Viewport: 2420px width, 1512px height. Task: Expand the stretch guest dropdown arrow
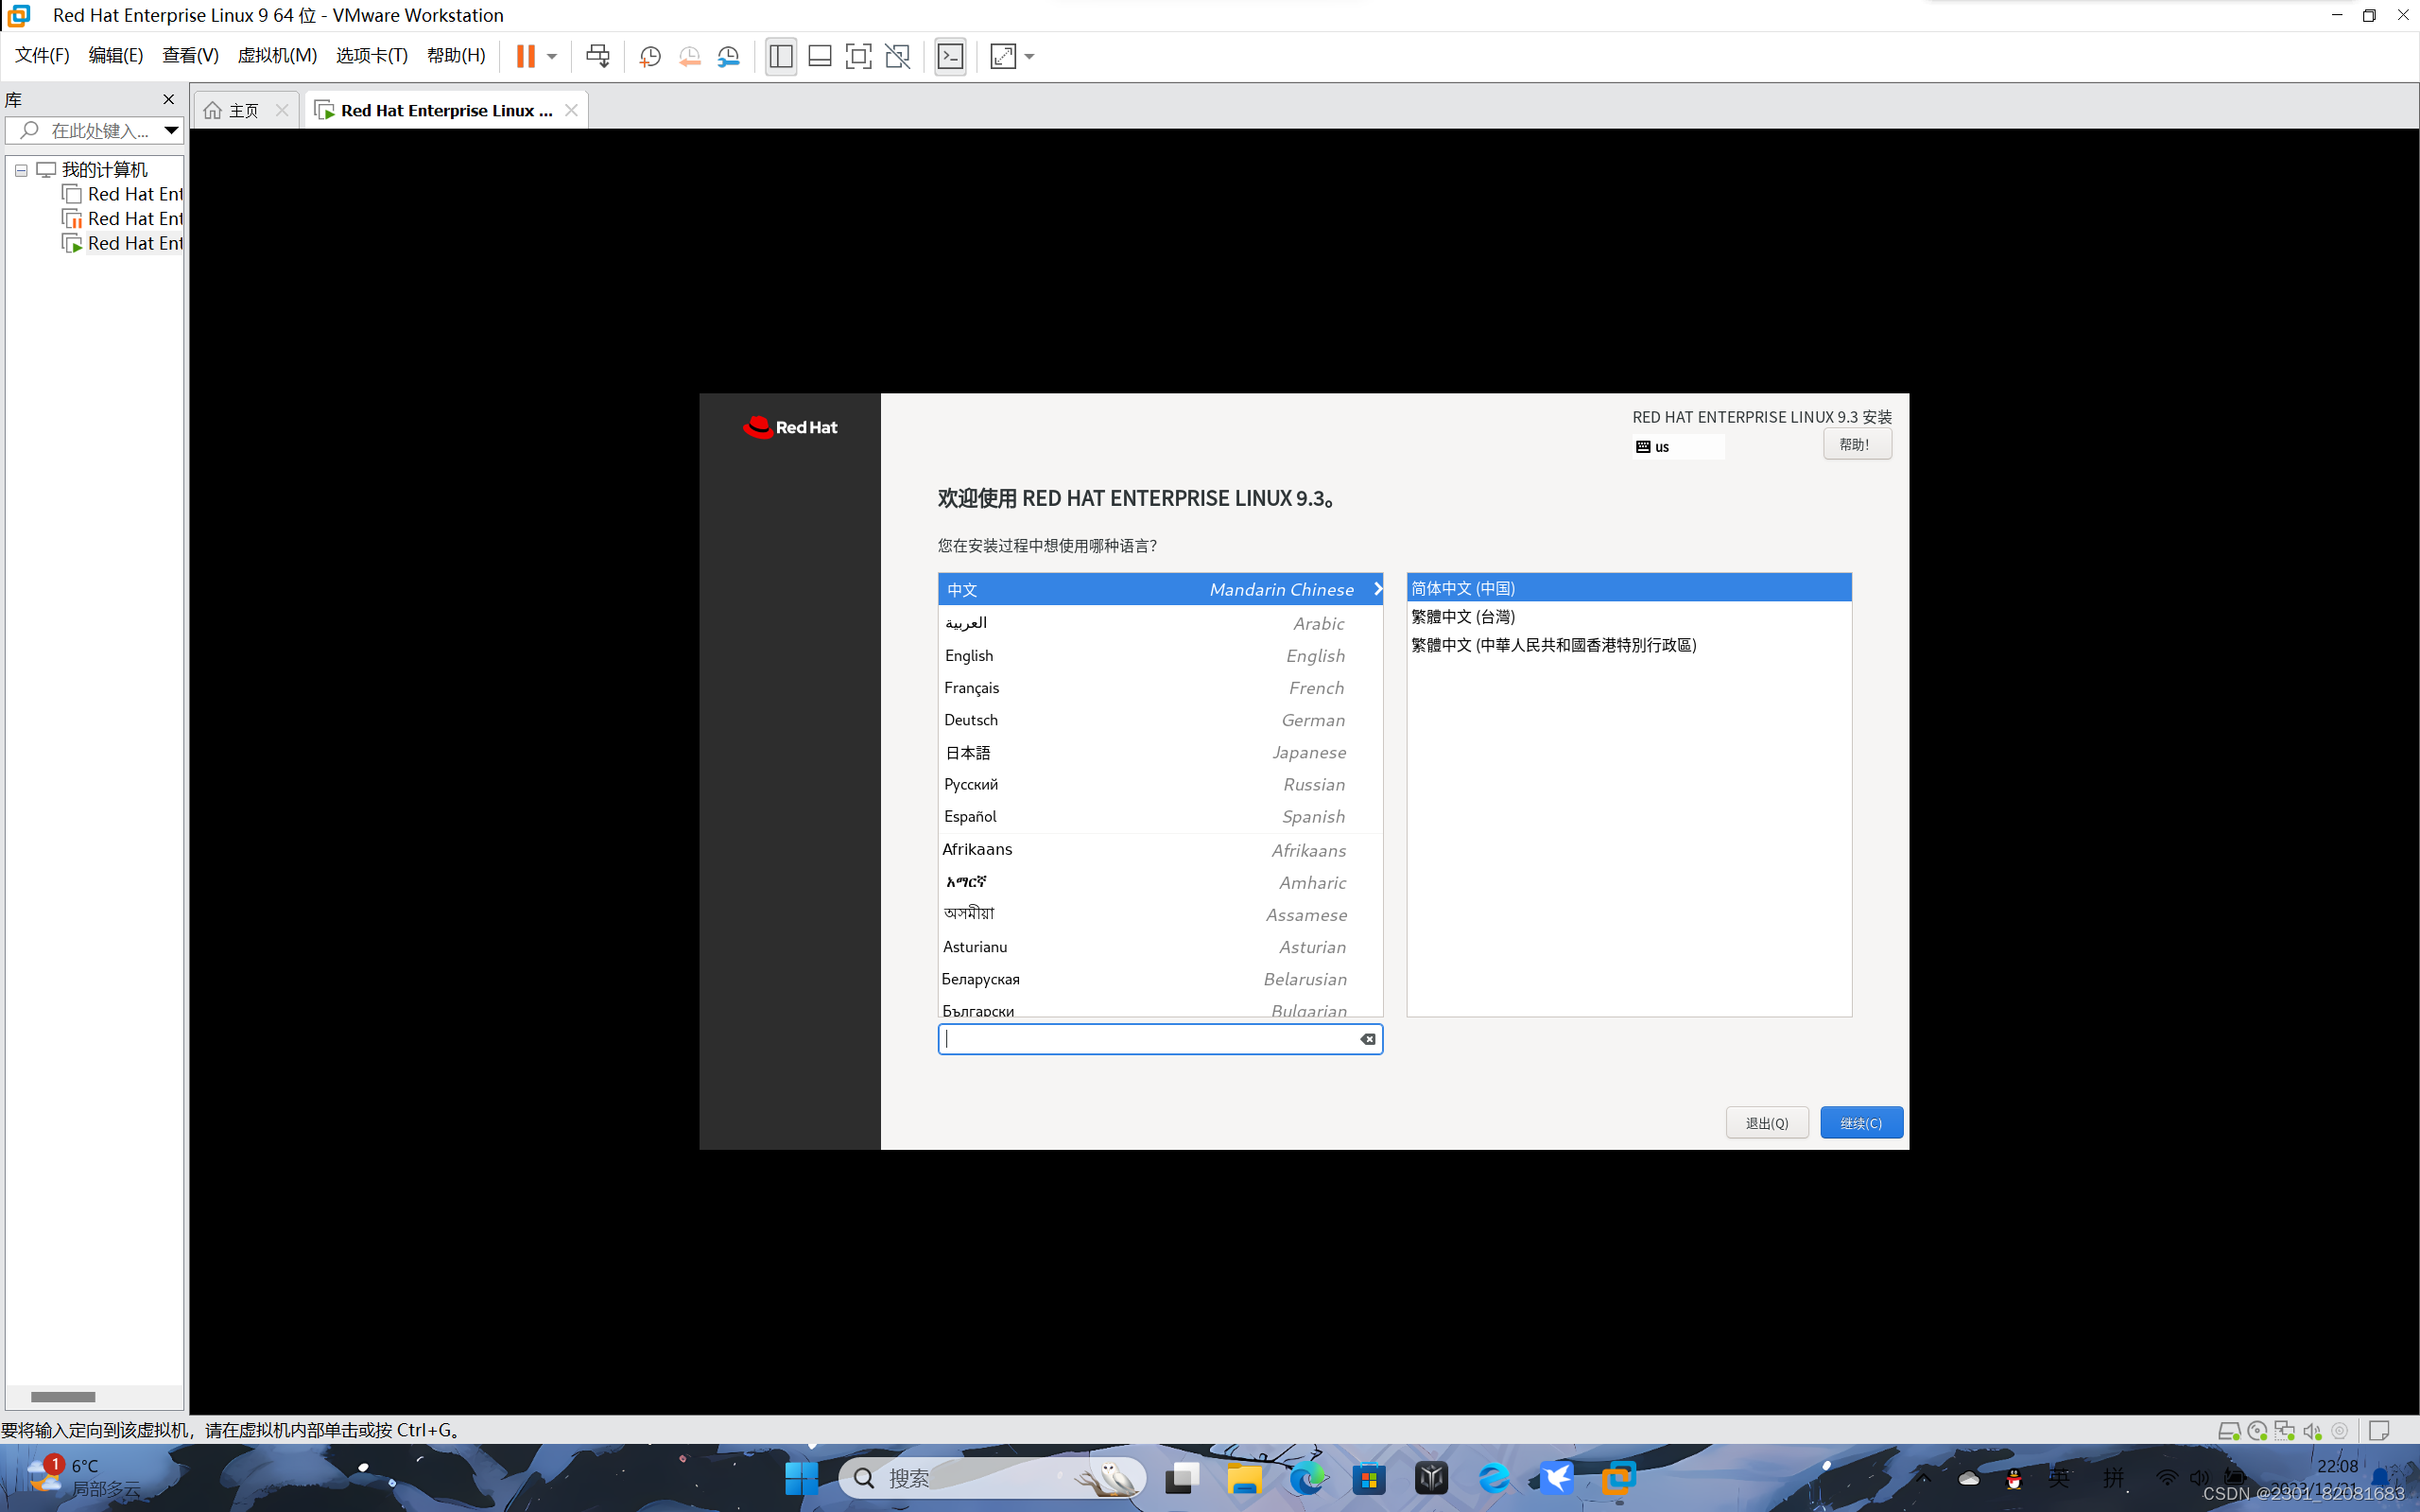tap(1029, 56)
